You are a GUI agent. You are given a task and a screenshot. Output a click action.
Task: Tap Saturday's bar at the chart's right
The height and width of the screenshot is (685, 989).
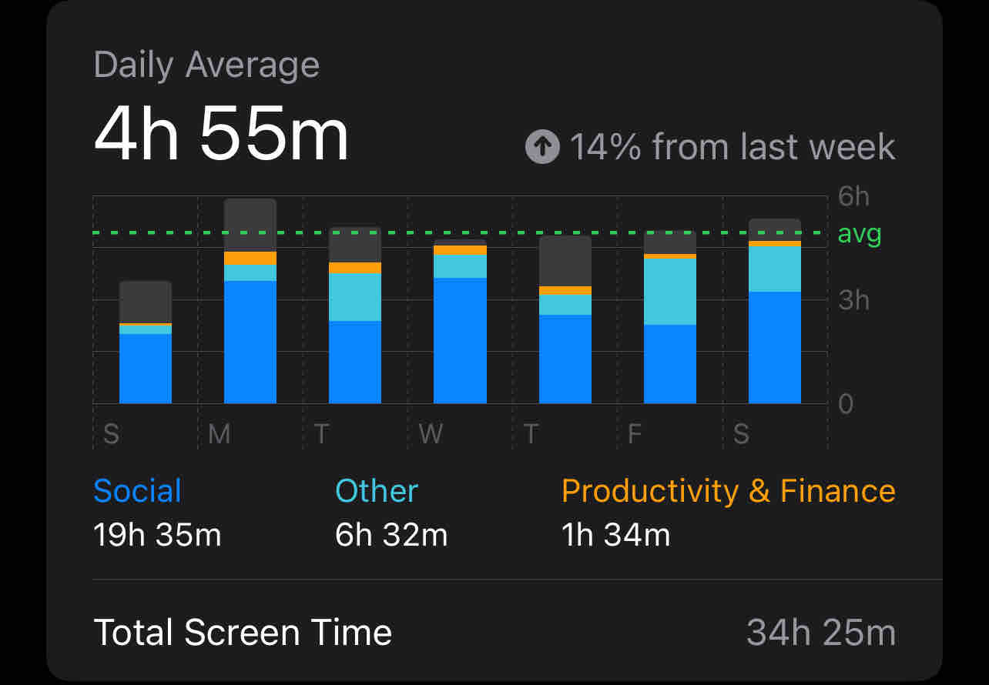tap(775, 312)
